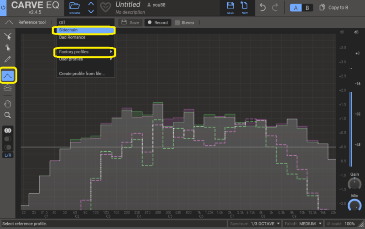Screen dimensions: 365x229
Task: Switch to the B state
Action: [307, 8]
